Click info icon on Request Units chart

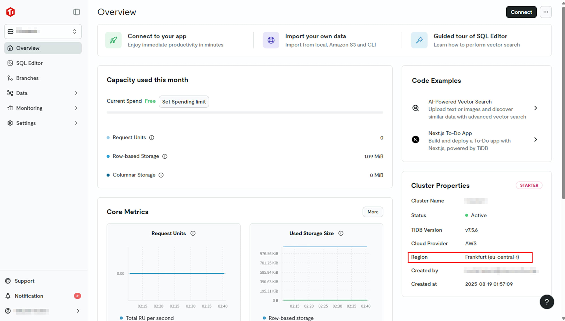pyautogui.click(x=193, y=233)
